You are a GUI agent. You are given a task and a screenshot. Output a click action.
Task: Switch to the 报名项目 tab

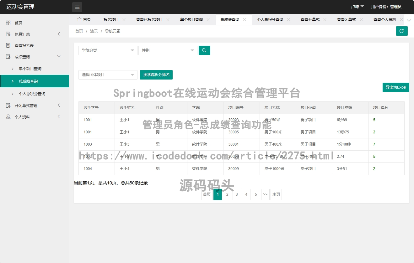111,19
